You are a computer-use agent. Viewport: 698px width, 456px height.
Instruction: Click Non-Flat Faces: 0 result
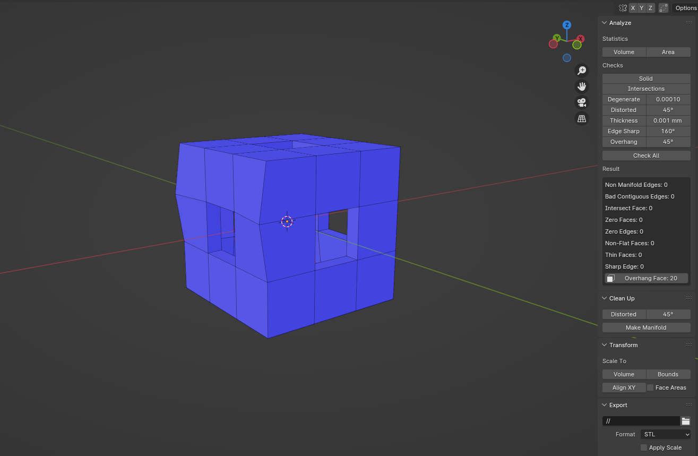click(x=630, y=243)
